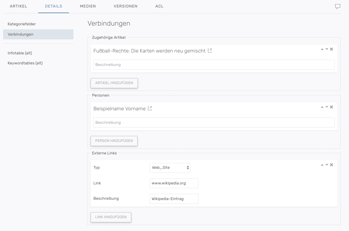The width and height of the screenshot is (349, 231).
Task: Move the external link entry up
Action: point(322,165)
